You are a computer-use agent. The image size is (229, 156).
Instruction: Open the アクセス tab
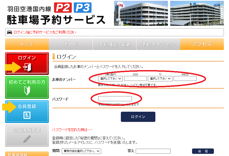coord(202,44)
